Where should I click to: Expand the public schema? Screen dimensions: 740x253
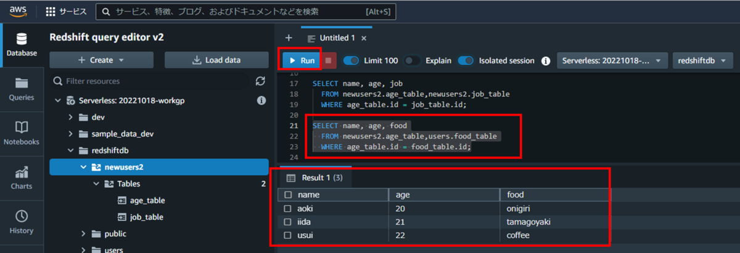[x=83, y=234]
